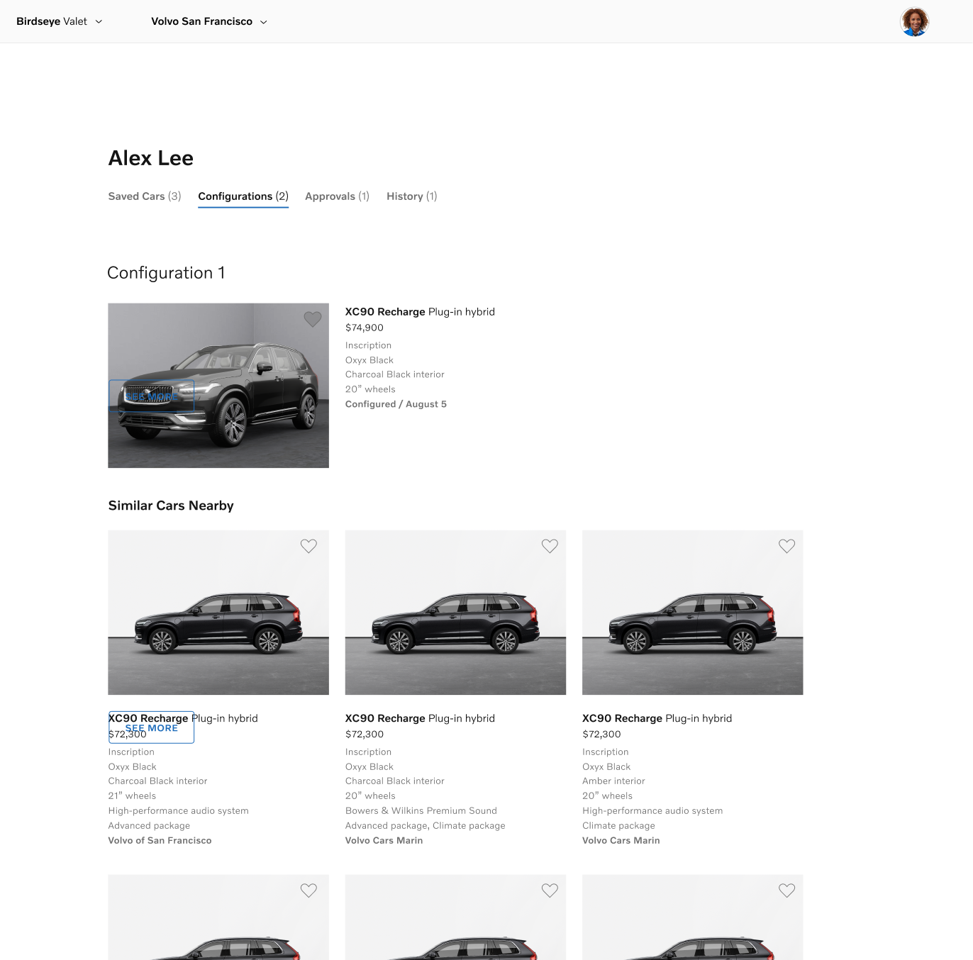Go to the History tab
Image resolution: width=973 pixels, height=960 pixels.
point(411,196)
